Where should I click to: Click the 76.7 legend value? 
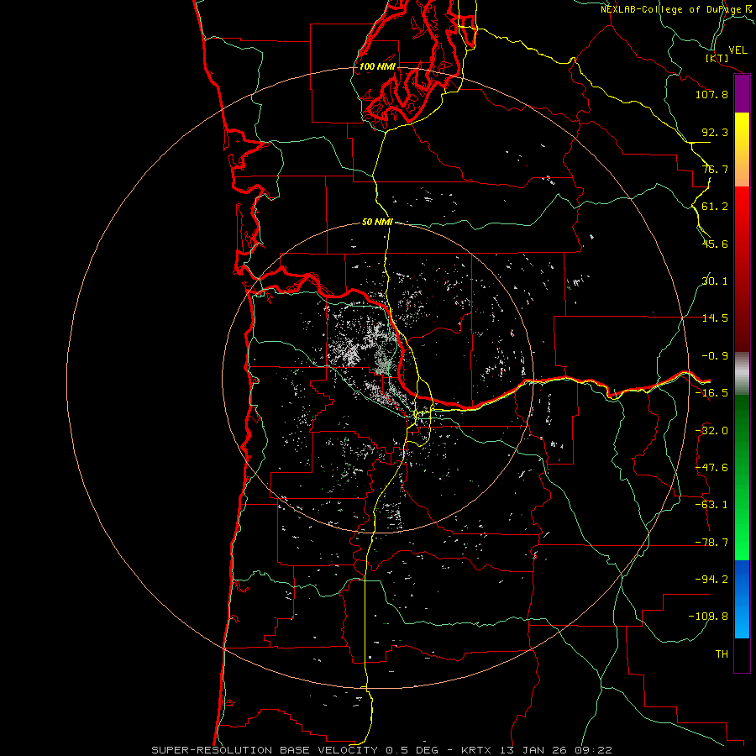715,169
